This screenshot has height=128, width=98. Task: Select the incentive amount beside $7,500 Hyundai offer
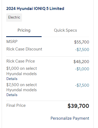click(x=82, y=85)
